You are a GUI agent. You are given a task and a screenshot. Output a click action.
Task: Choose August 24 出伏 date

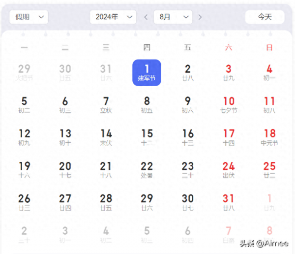pyautogui.click(x=229, y=170)
